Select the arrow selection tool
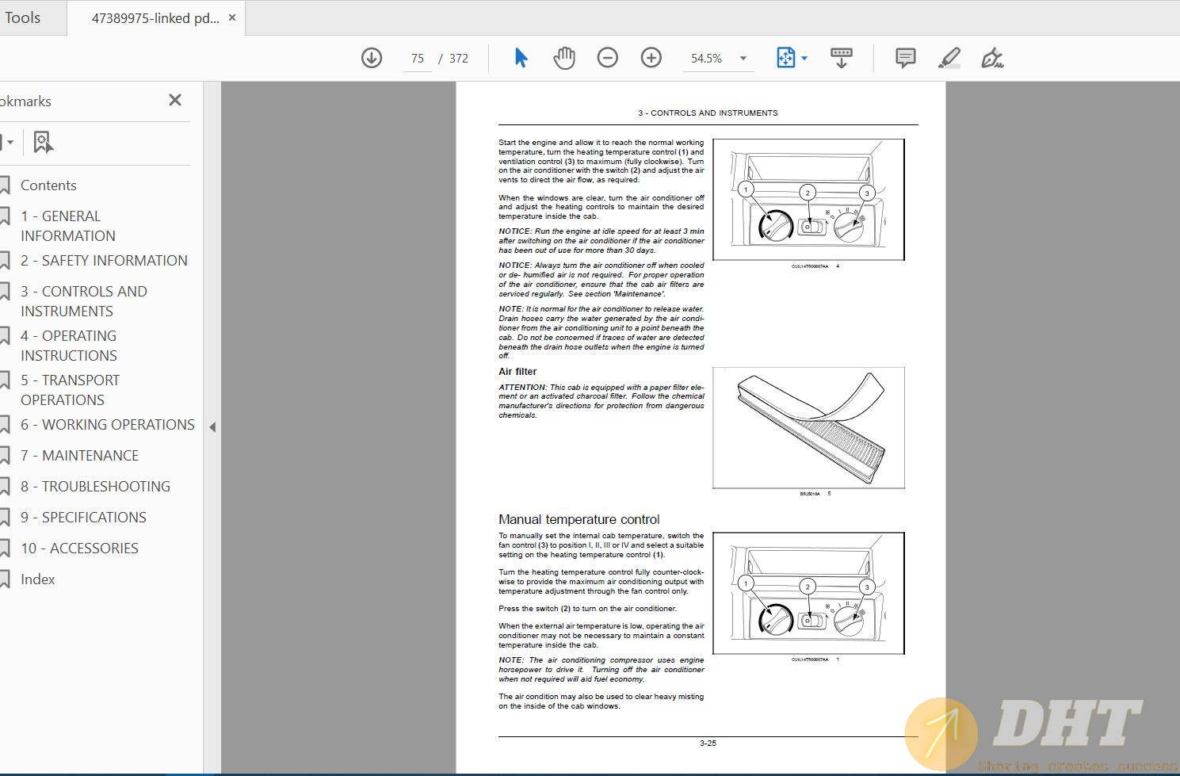Screen dimensions: 1180x776 (x=521, y=58)
